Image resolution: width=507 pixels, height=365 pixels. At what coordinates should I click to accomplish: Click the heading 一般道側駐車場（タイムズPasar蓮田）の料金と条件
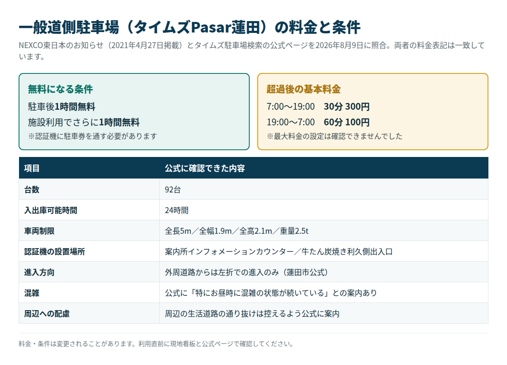click(x=190, y=27)
